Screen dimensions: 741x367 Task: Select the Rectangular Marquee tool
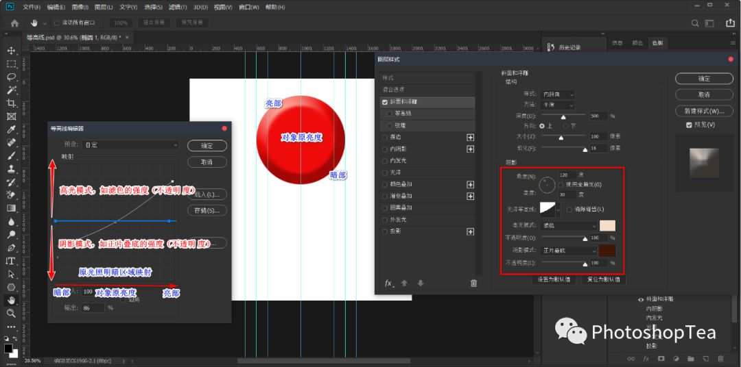pos(12,64)
